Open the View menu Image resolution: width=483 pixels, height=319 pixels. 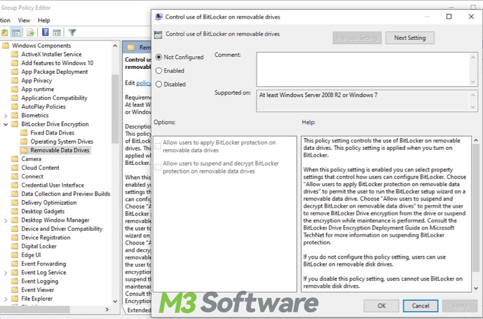coord(24,21)
